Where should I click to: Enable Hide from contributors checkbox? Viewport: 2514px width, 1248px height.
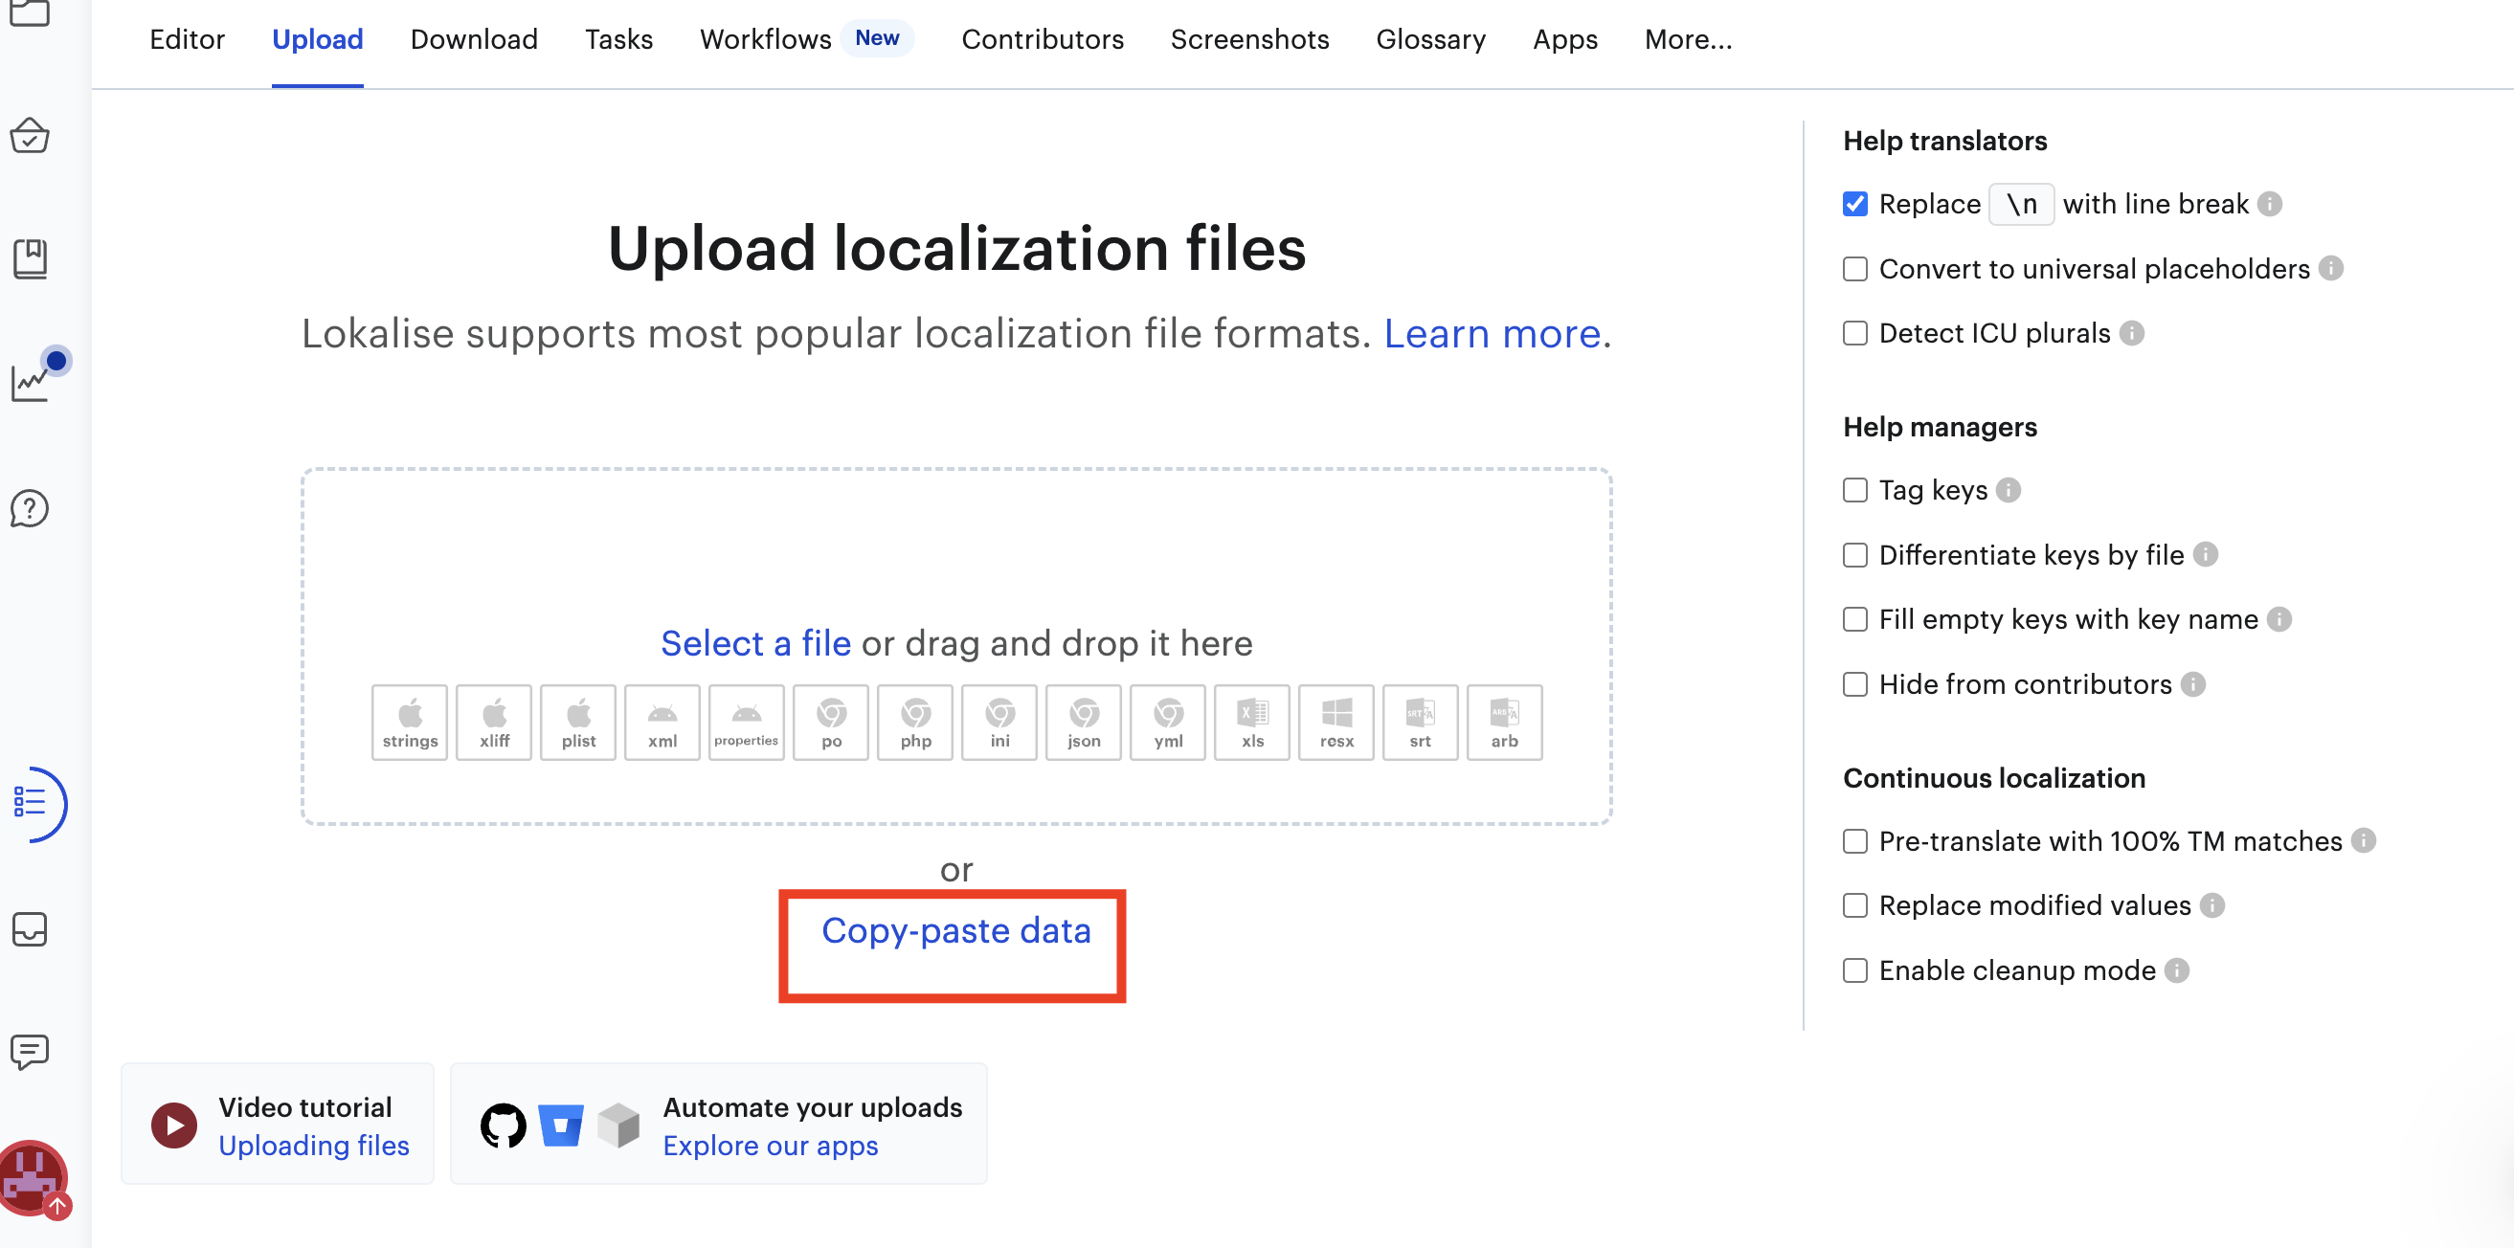(x=1855, y=684)
